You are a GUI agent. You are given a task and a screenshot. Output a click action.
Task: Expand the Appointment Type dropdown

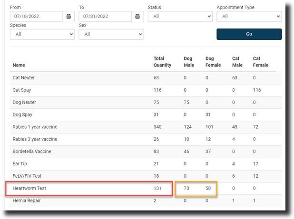pyautogui.click(x=249, y=16)
